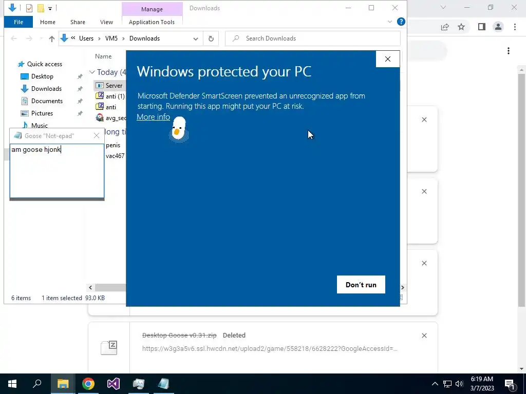Image resolution: width=526 pixels, height=394 pixels.
Task: Open the Windows Start menu
Action: (12, 384)
